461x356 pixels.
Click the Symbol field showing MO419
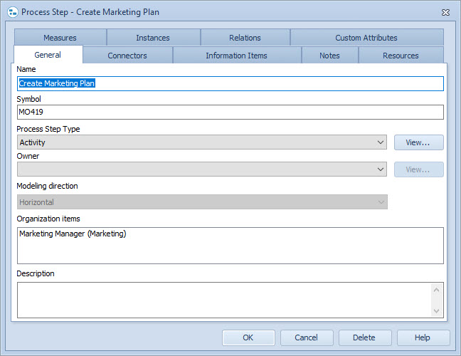tap(230, 112)
